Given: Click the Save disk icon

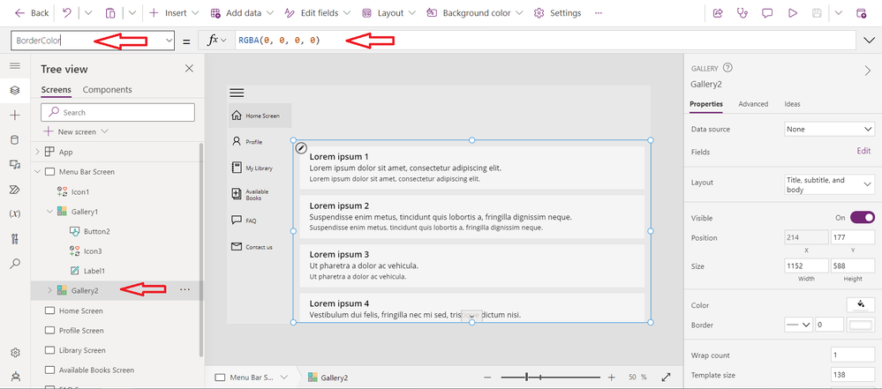Looking at the screenshot, I should coord(818,13).
